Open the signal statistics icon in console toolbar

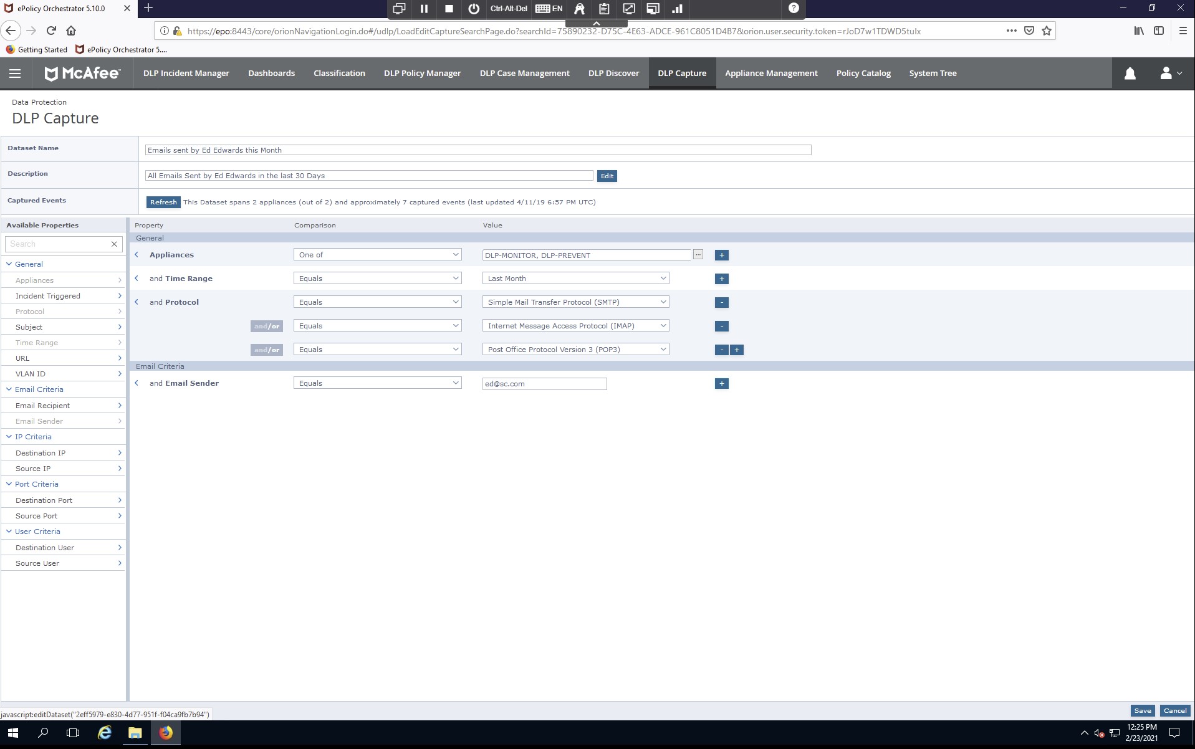pyautogui.click(x=677, y=9)
